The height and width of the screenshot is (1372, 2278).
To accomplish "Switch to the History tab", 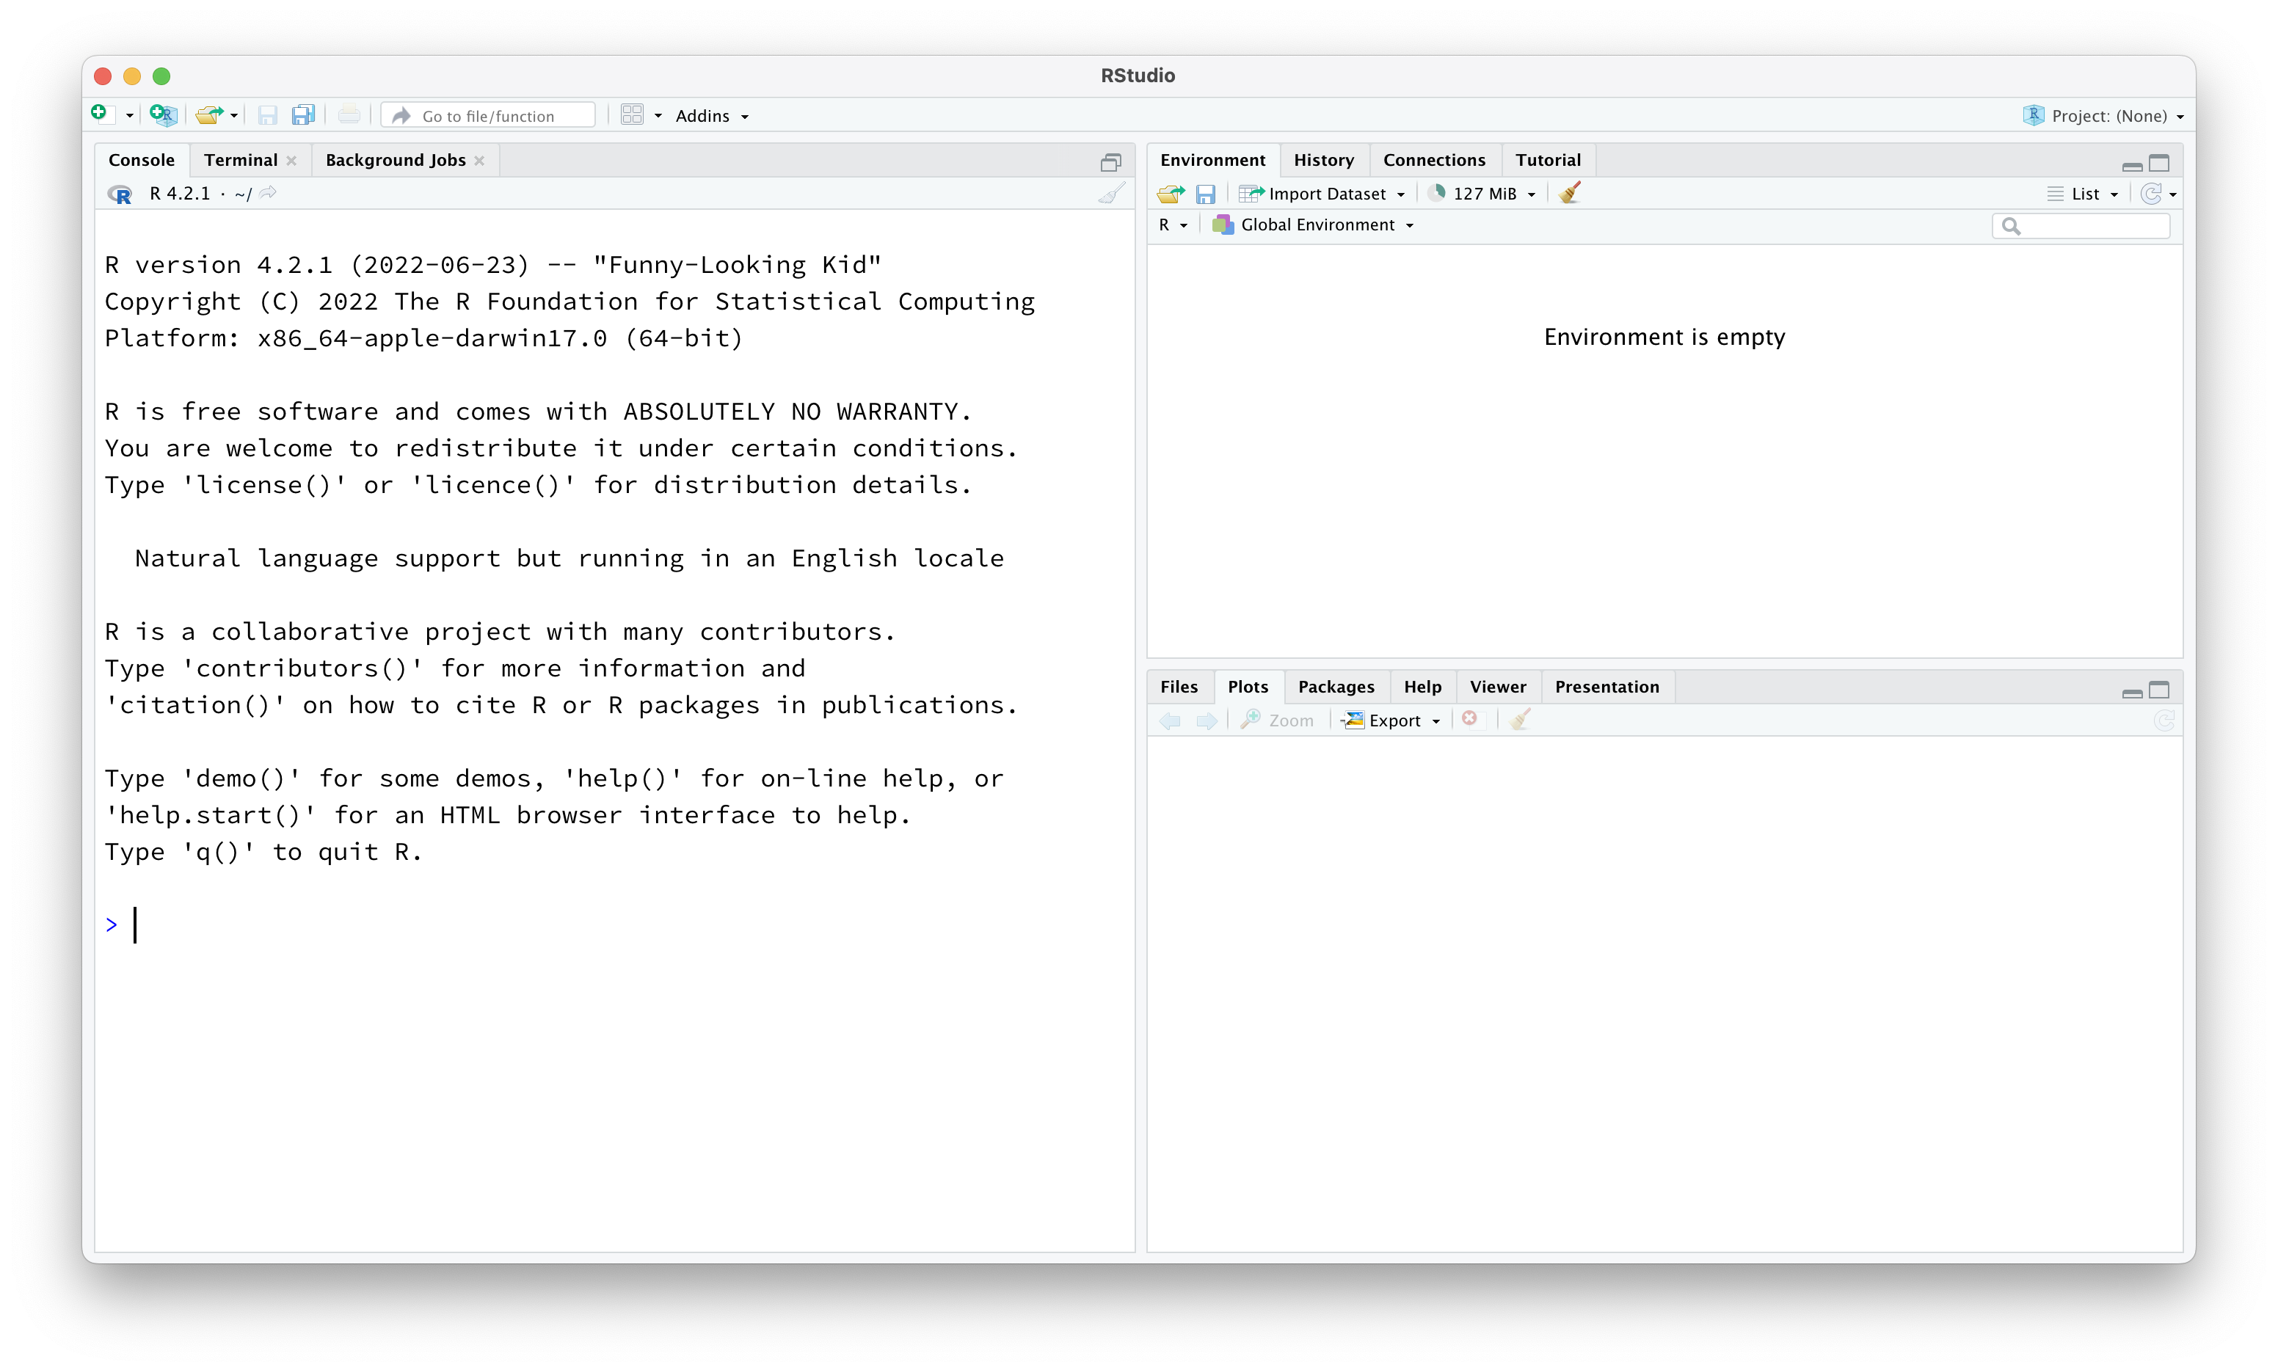I will 1323,159.
